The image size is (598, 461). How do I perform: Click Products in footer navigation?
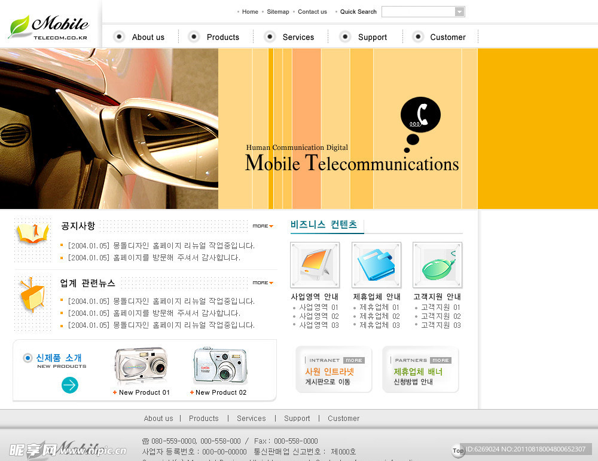pos(204,419)
